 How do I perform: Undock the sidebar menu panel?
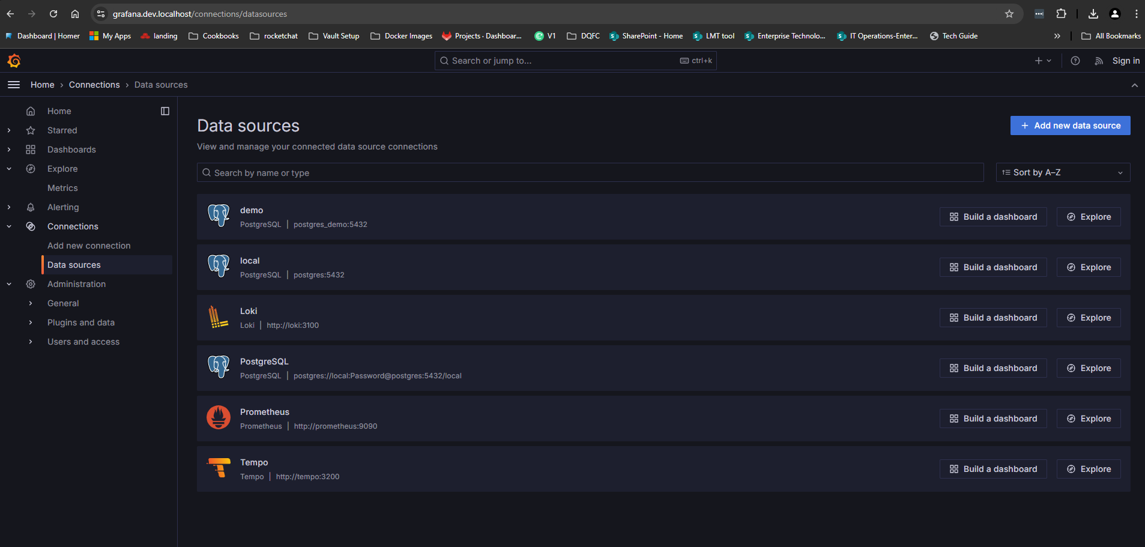coord(165,111)
